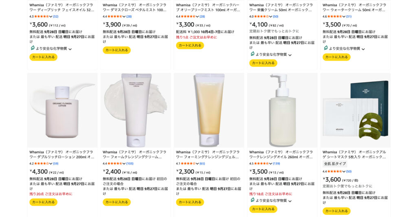Expand safer chemicals chevron under ¥4,100 cream
Image resolution: width=417 pixels, height=217 pixels.
pos(290,55)
